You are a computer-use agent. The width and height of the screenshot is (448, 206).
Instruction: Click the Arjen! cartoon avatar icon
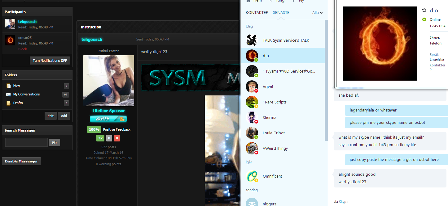click(x=252, y=86)
